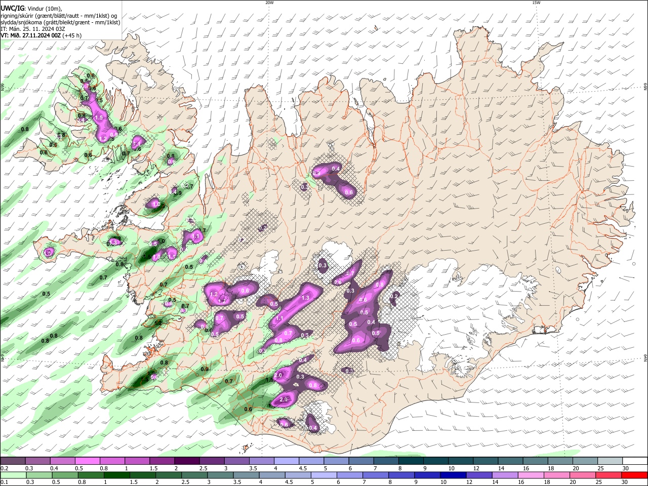The height and width of the screenshot is (486, 648).
Task: Click the green legend swatch labeled 0.8
Action: (90, 475)
